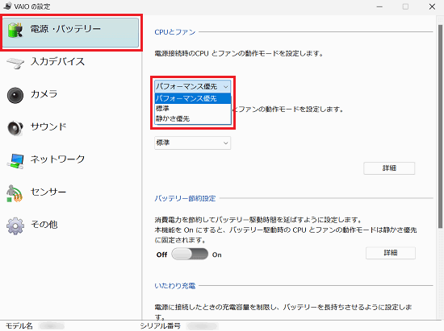
Task: Click the シリアル番号 label in status bar
Action: (x=161, y=326)
